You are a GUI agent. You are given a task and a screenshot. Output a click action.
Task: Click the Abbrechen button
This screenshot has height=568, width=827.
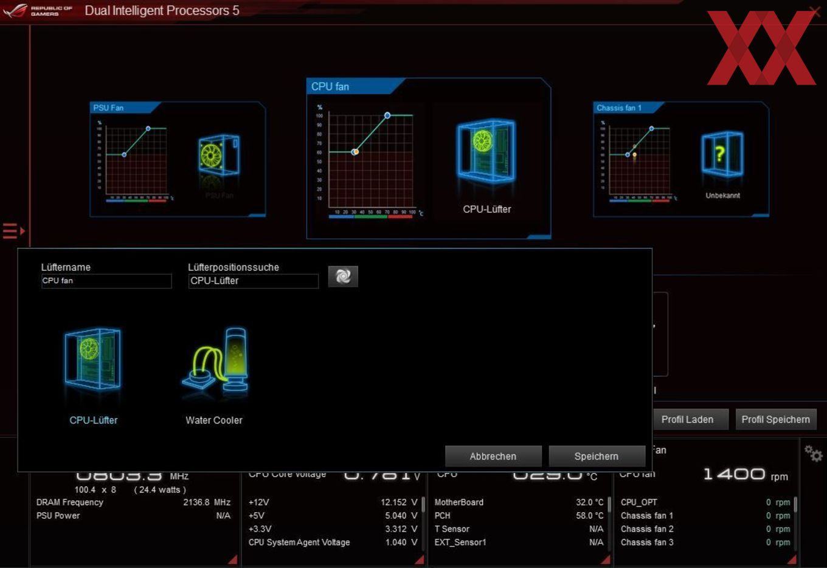[x=493, y=456]
